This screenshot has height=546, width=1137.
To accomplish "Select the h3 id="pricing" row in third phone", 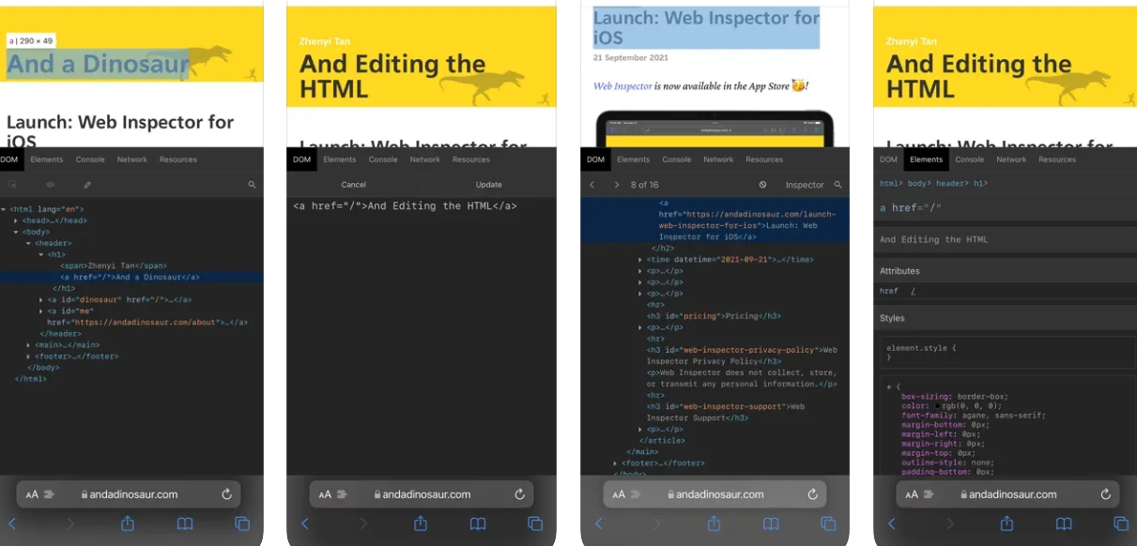I will (714, 316).
